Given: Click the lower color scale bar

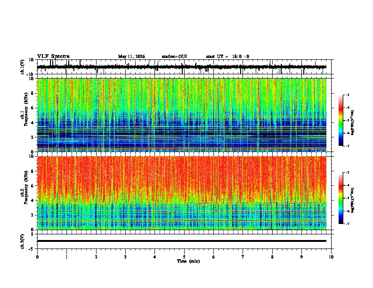Looking at the screenshot, I should (341, 198).
